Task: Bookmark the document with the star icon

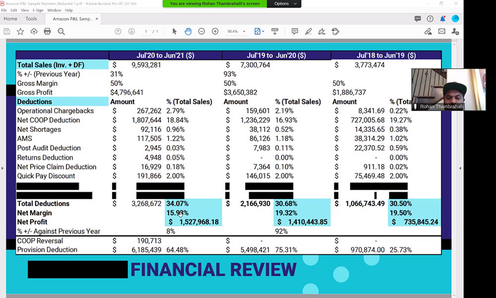Action: (20, 31)
